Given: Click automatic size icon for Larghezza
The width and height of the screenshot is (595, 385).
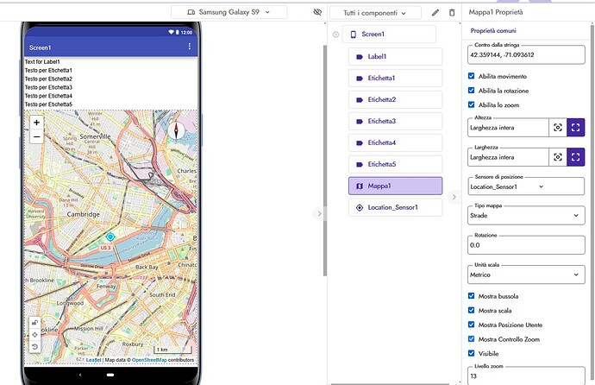Looking at the screenshot, I should coord(558,157).
